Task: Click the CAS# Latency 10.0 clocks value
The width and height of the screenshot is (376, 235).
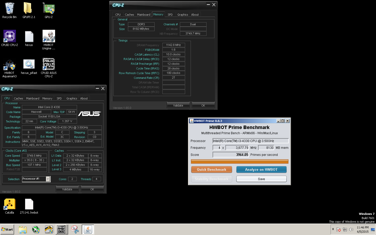Action: click(174, 54)
